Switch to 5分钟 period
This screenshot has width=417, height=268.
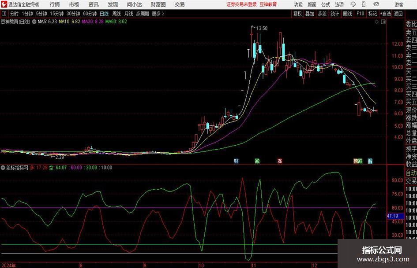(41, 14)
